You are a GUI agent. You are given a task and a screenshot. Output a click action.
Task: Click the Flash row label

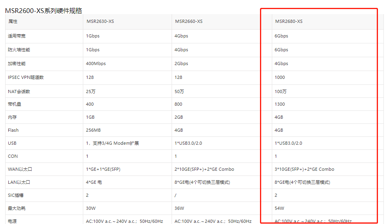tap(13, 130)
